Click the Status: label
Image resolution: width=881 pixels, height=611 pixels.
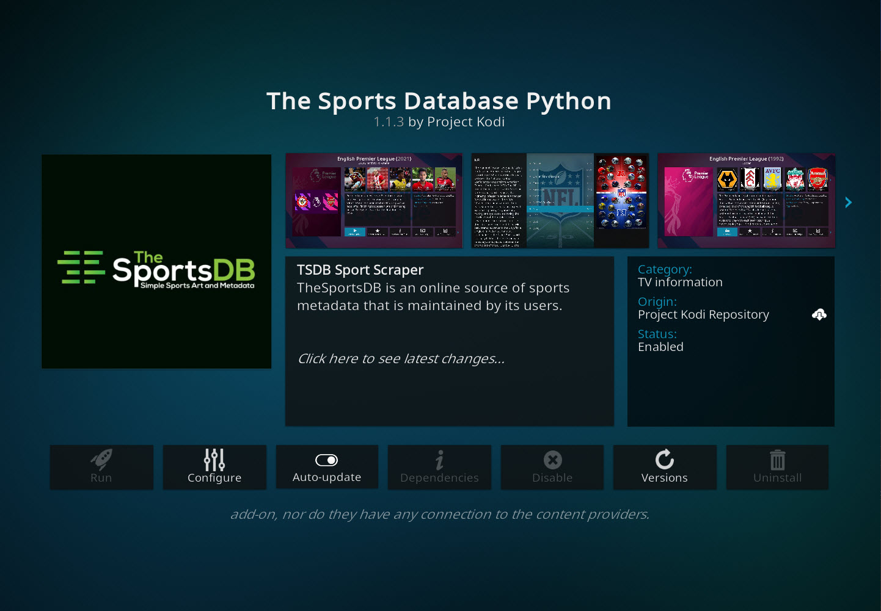pos(657,334)
